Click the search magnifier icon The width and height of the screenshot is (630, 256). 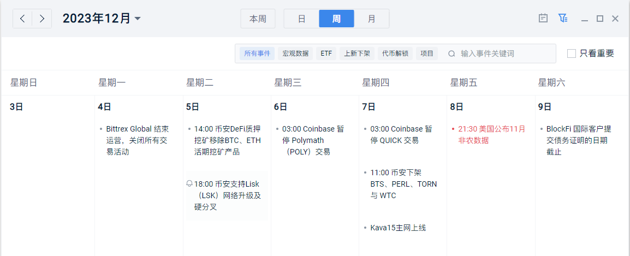tap(451, 53)
